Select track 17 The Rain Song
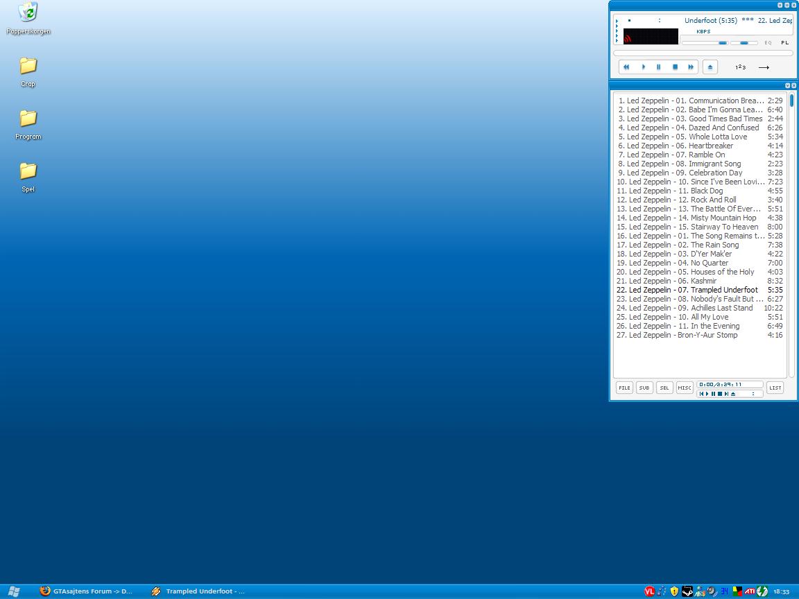Screen dimensions: 799x599 click(700, 245)
